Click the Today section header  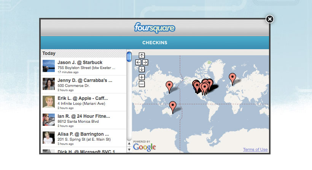coord(83,53)
